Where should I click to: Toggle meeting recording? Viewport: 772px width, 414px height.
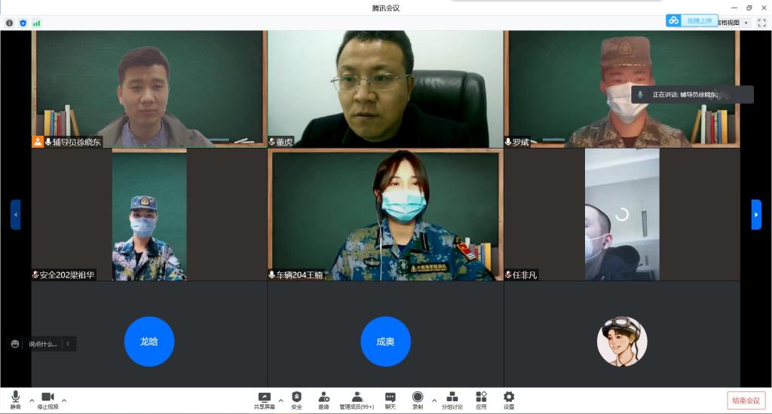pyautogui.click(x=417, y=399)
